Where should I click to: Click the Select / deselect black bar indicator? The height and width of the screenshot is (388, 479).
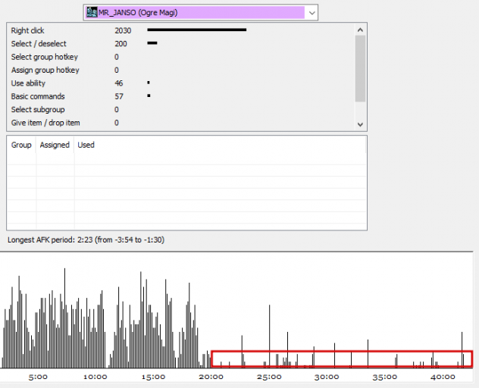click(152, 43)
